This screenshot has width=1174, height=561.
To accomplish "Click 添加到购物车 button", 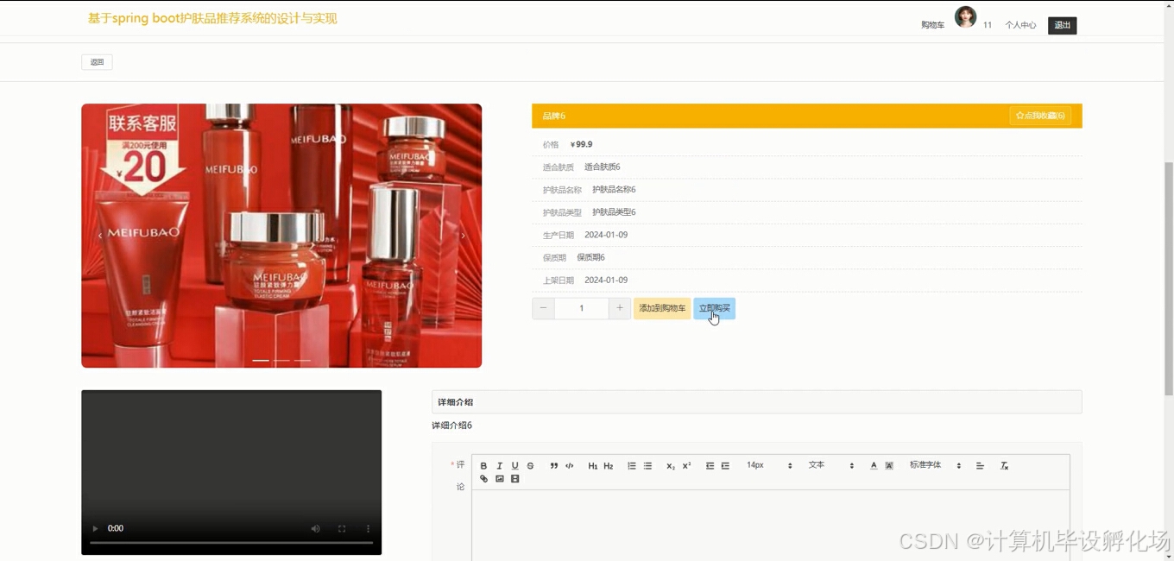I will click(x=662, y=308).
